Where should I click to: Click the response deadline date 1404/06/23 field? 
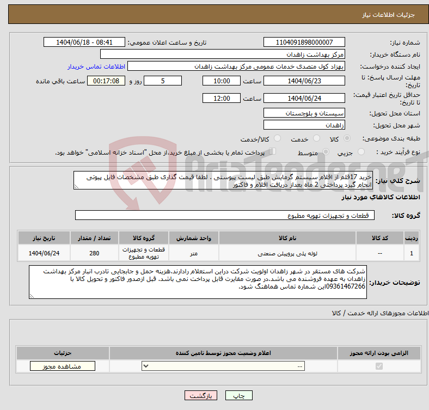point(304,81)
